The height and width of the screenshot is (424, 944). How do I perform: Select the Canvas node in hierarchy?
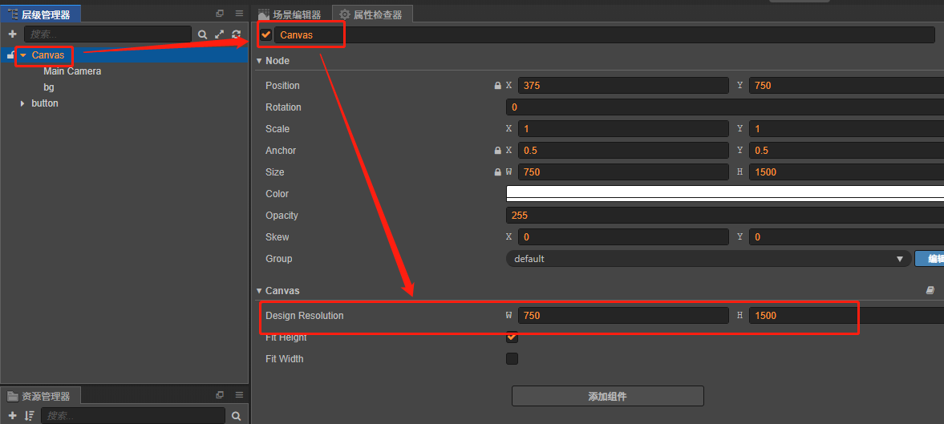click(x=48, y=55)
